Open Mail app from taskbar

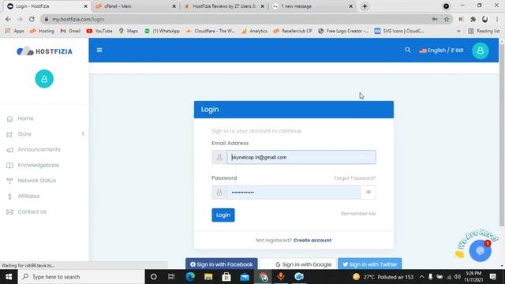[x=245, y=277]
